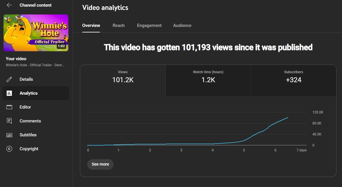This screenshot has width=342, height=187.
Task: Click the video title under Your video
Action: (x=35, y=65)
